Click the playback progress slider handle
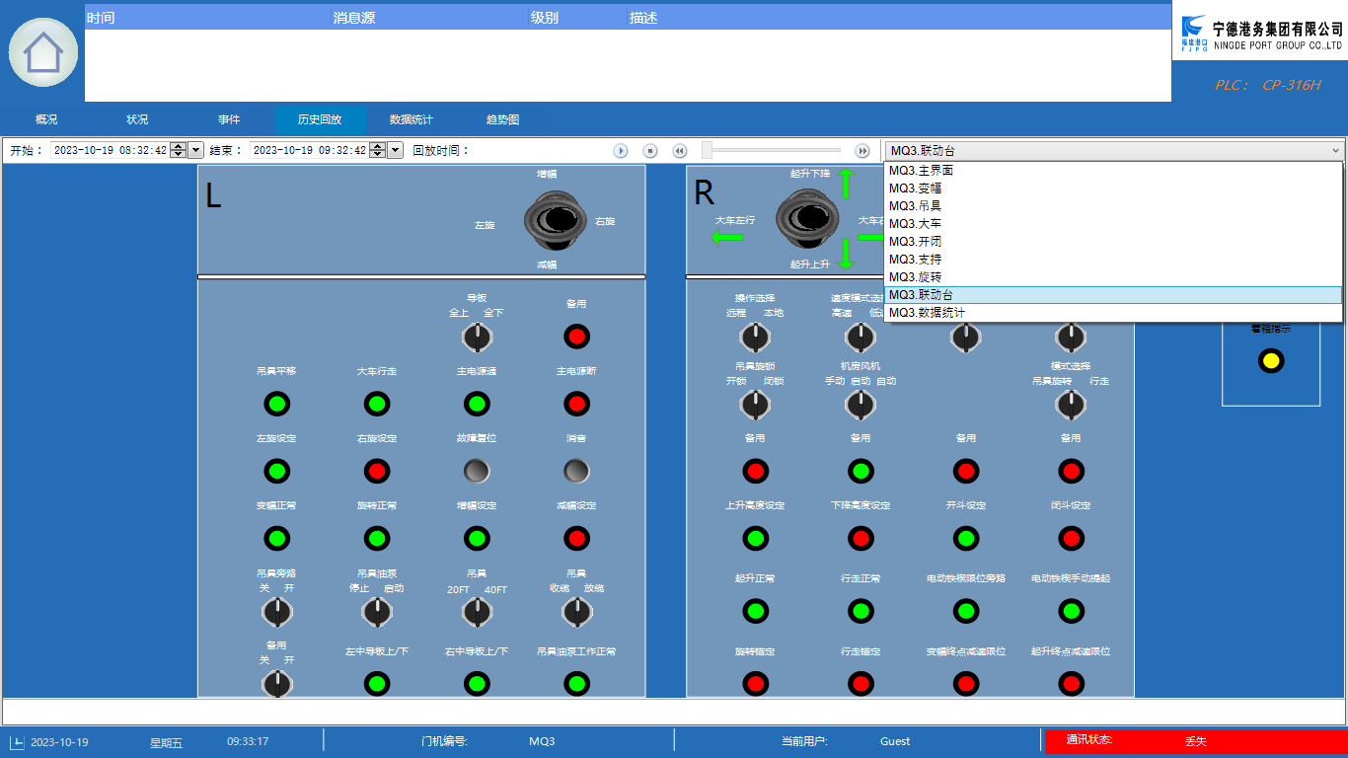 pyautogui.click(x=707, y=150)
